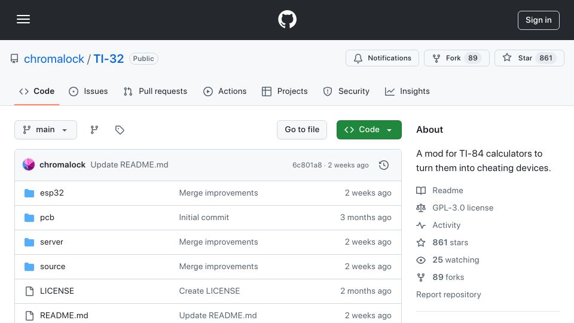This screenshot has height=323, width=574.
Task: Click the repository icon beside chromalock
Action: [x=14, y=59]
